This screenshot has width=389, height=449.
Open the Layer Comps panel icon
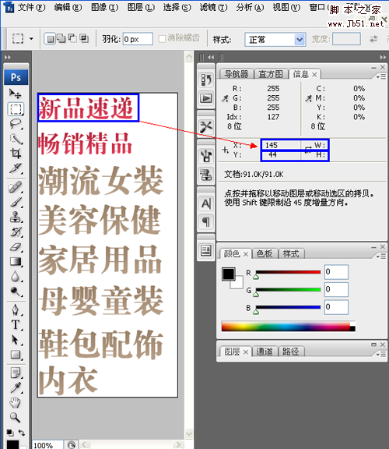(206, 251)
